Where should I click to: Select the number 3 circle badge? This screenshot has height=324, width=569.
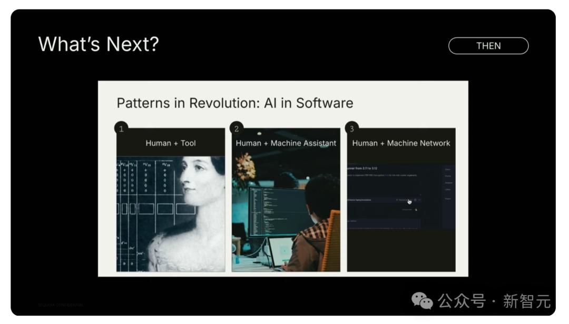point(351,129)
